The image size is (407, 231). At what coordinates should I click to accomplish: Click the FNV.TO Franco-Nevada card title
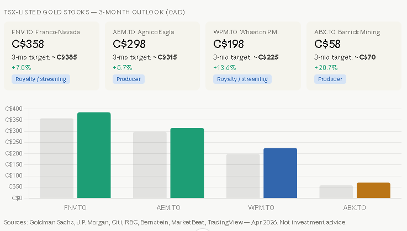pyautogui.click(x=45, y=32)
